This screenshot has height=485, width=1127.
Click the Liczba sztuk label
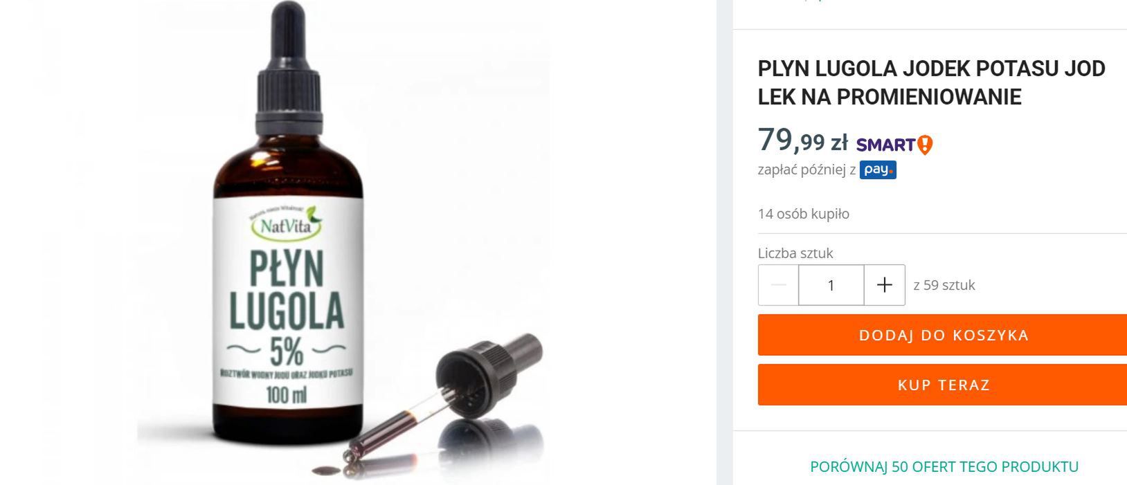pos(795,253)
